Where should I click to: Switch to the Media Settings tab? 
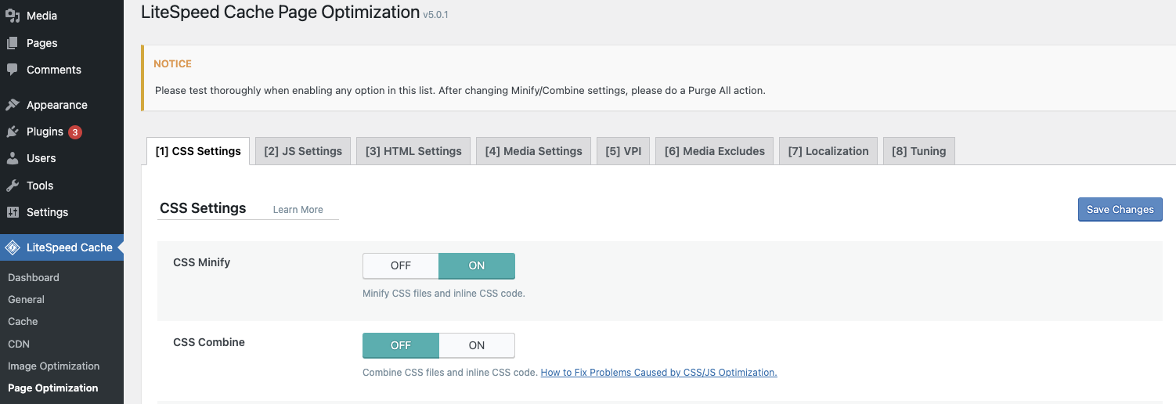pyautogui.click(x=533, y=151)
